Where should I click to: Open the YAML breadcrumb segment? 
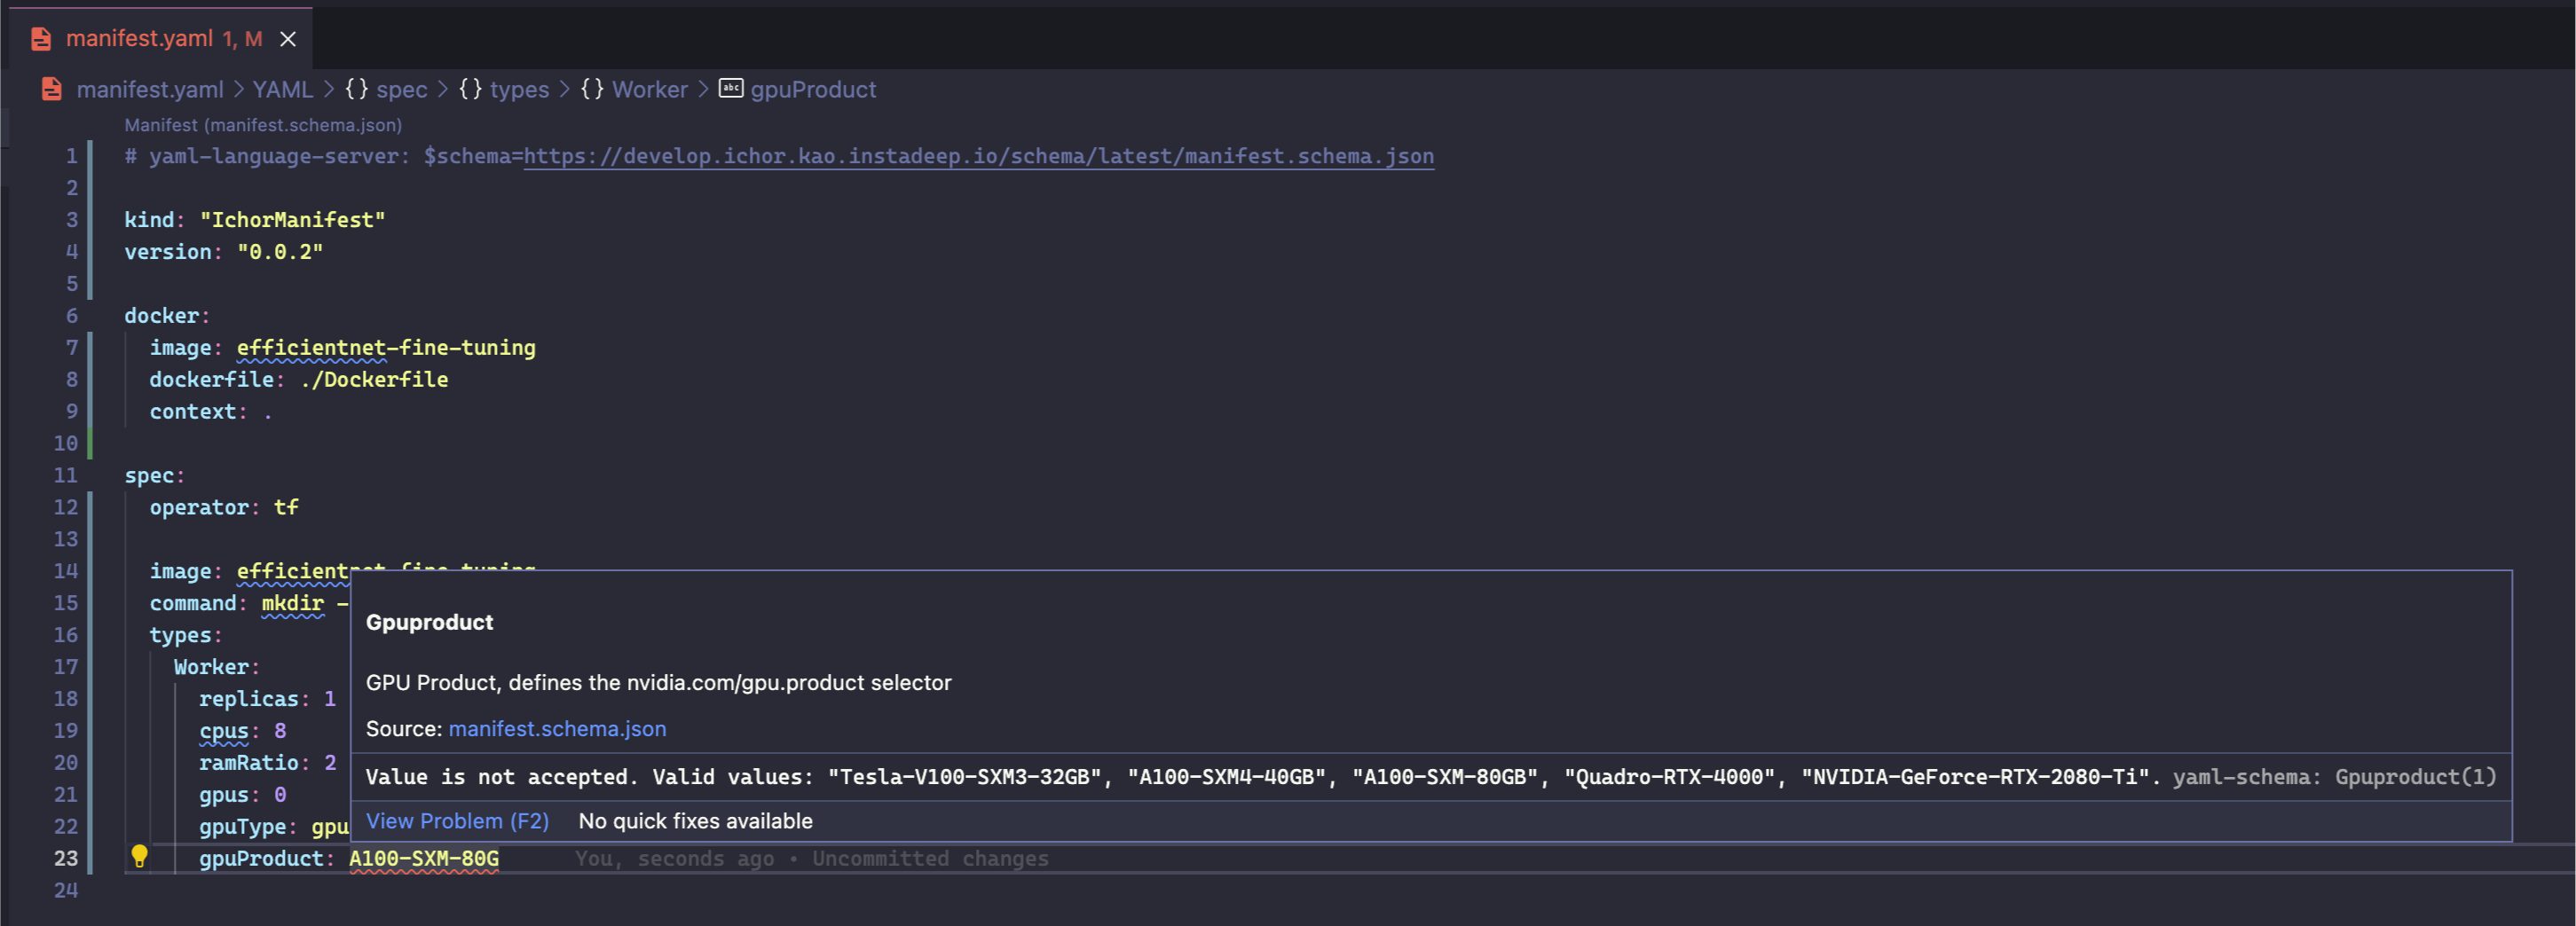(283, 89)
